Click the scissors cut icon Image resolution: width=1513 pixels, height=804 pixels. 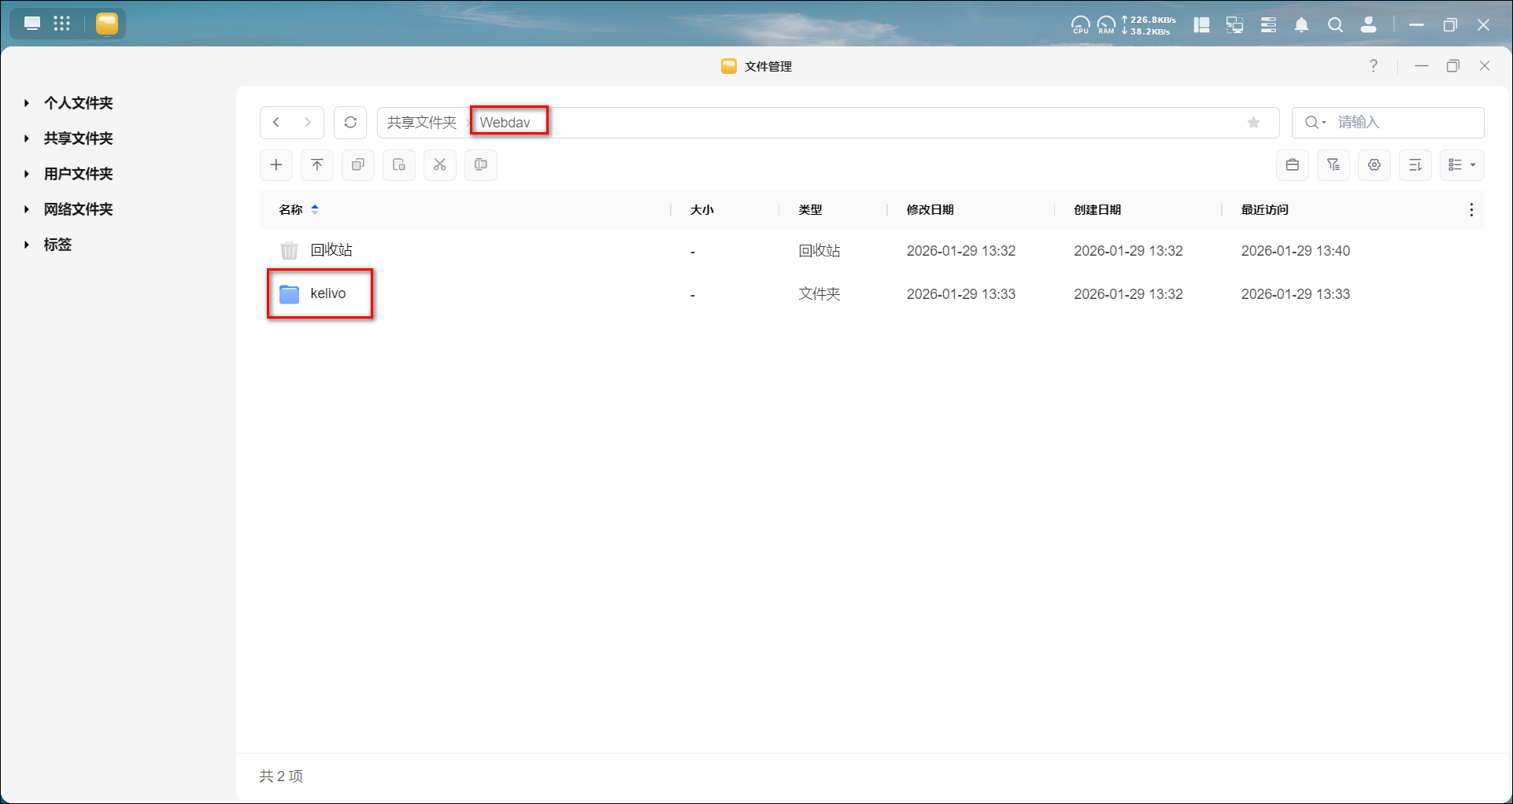pos(440,165)
